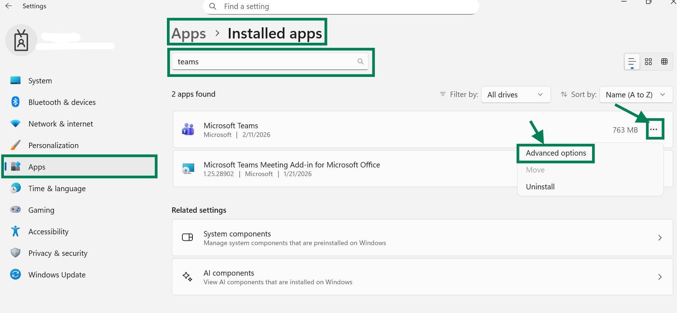Switch to table view layout
This screenshot has width=677, height=313.
[664, 61]
